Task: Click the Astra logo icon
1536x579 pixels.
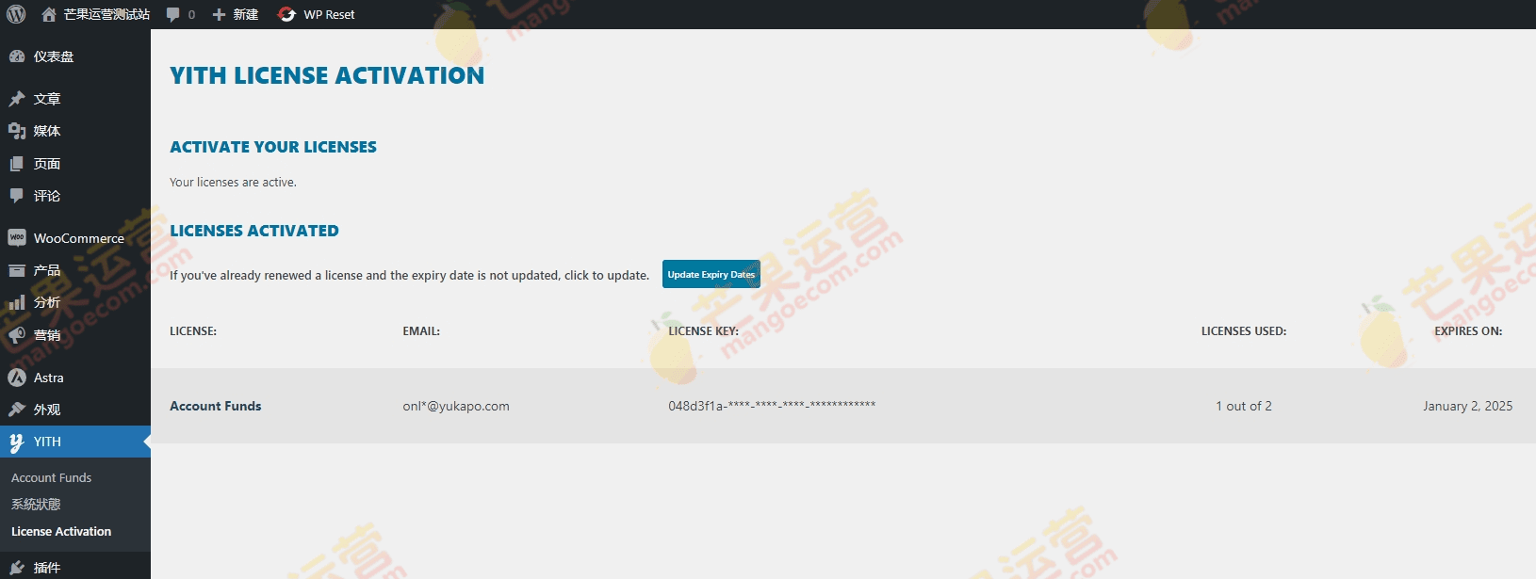Action: pos(17,378)
